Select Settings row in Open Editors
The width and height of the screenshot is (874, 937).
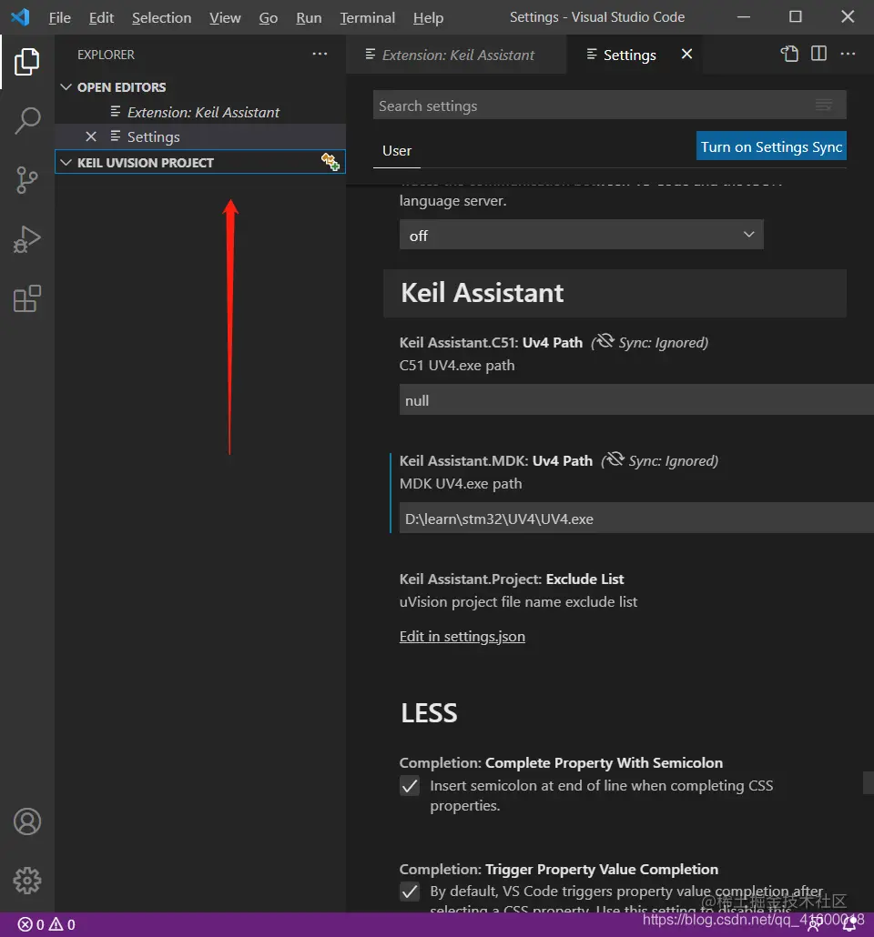[199, 136]
